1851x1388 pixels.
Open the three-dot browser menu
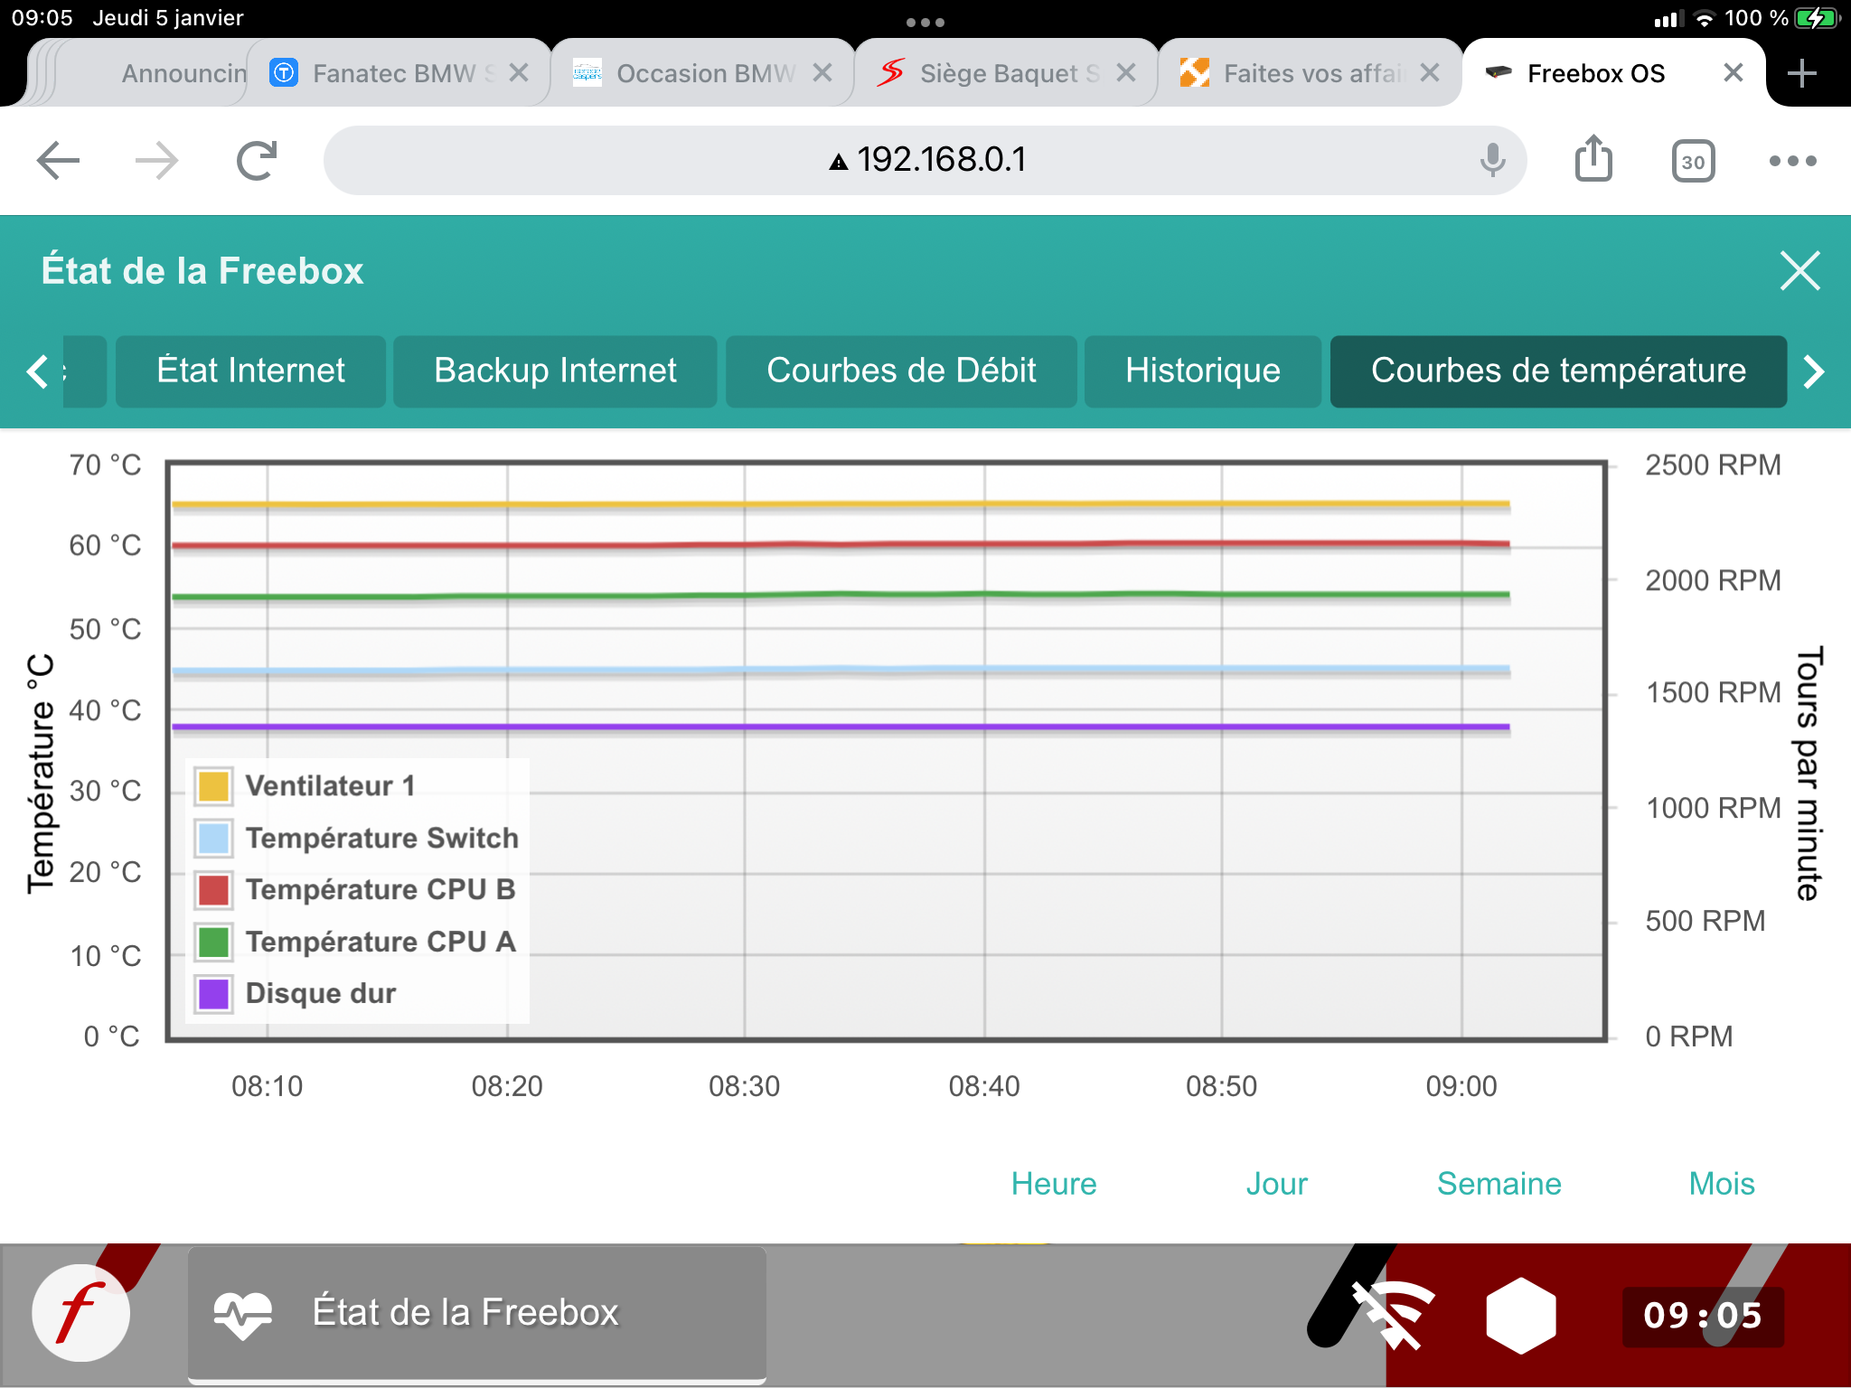pos(1792,161)
